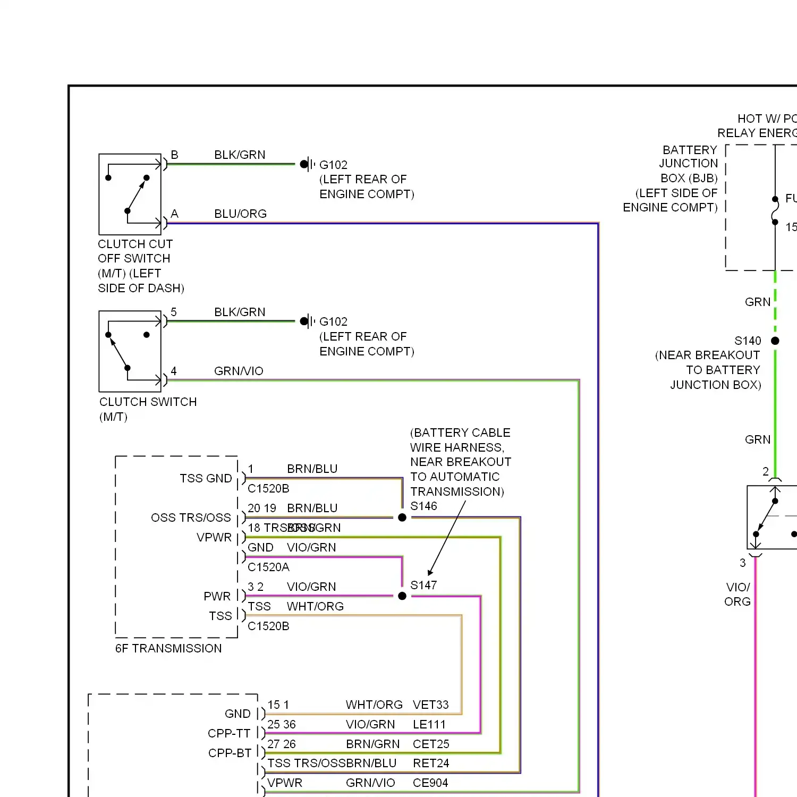Select GND pin label in lower module
797x797 pixels.
coord(238,714)
